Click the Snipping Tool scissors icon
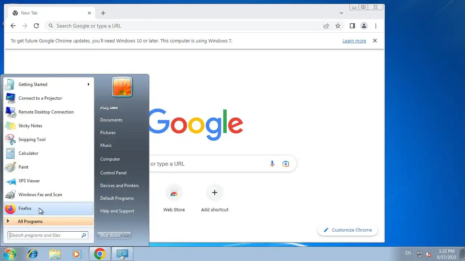465x261 pixels. click(10, 140)
